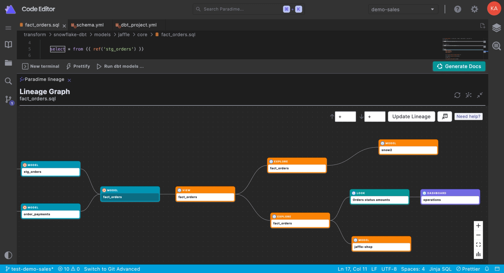
Task: Click the Generate Docs button
Action: (459, 66)
